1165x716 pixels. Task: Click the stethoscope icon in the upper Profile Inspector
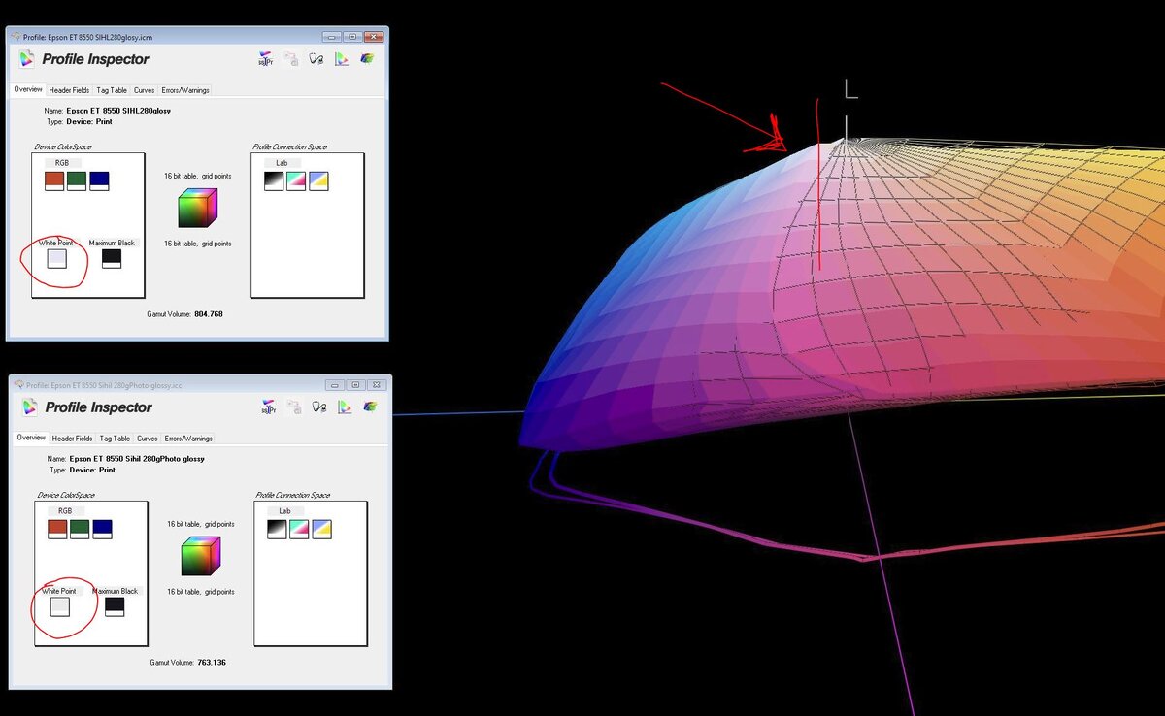(316, 59)
